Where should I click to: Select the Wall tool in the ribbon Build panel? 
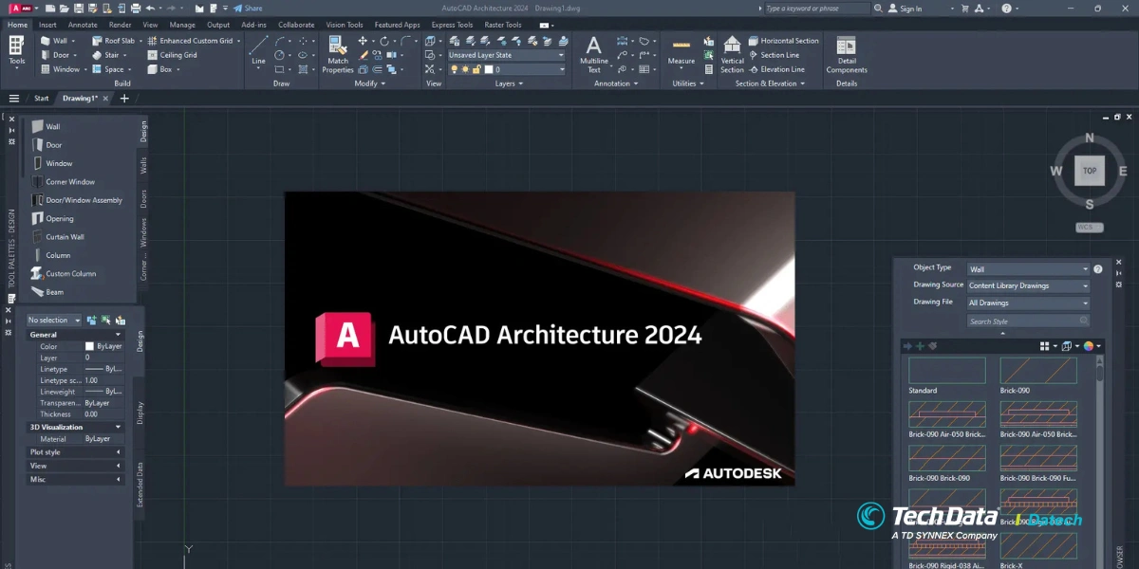[54, 41]
